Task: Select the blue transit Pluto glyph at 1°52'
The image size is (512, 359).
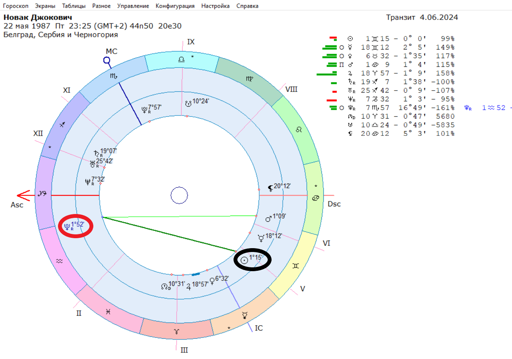Action: [67, 227]
